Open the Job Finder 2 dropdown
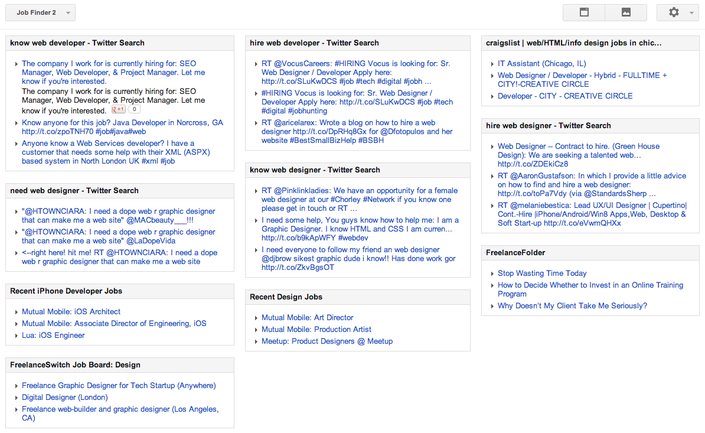 pyautogui.click(x=41, y=12)
